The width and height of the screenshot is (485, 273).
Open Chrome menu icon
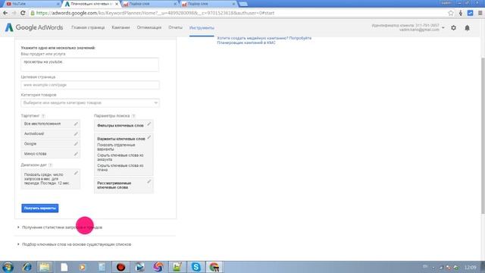tap(480, 13)
